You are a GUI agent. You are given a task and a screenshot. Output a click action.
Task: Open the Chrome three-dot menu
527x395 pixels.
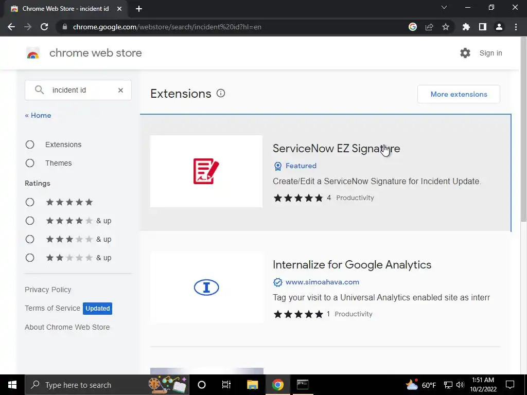pyautogui.click(x=516, y=27)
